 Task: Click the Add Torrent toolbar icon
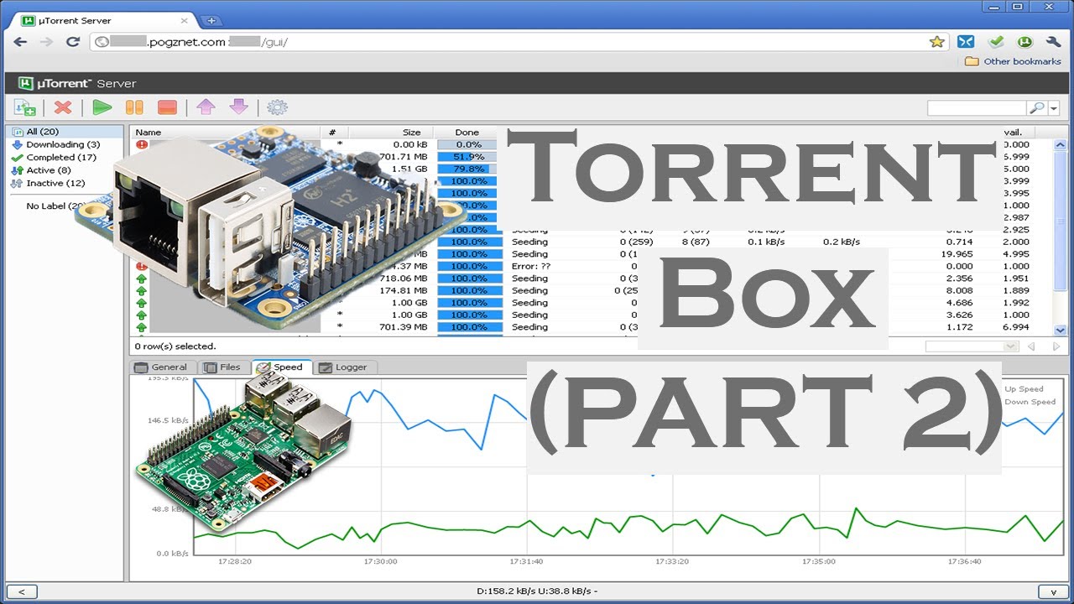25,107
